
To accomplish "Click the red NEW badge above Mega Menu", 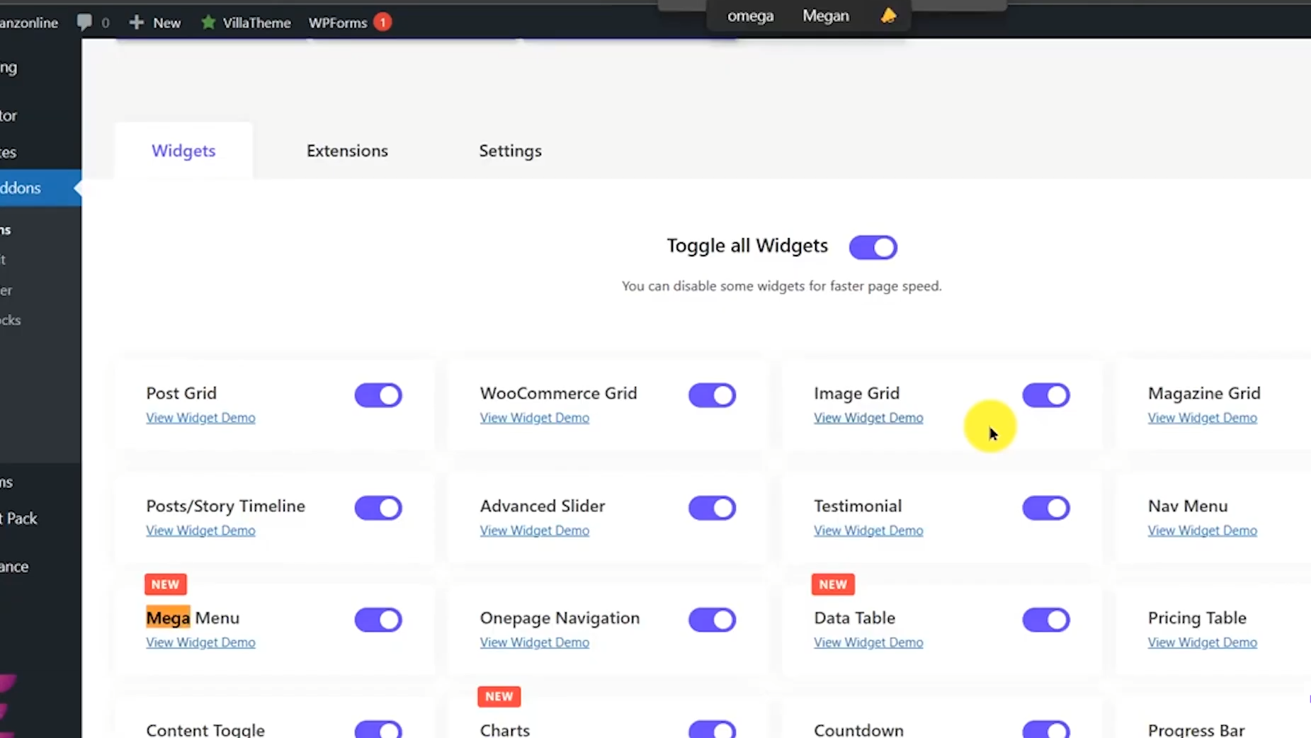I will (165, 584).
